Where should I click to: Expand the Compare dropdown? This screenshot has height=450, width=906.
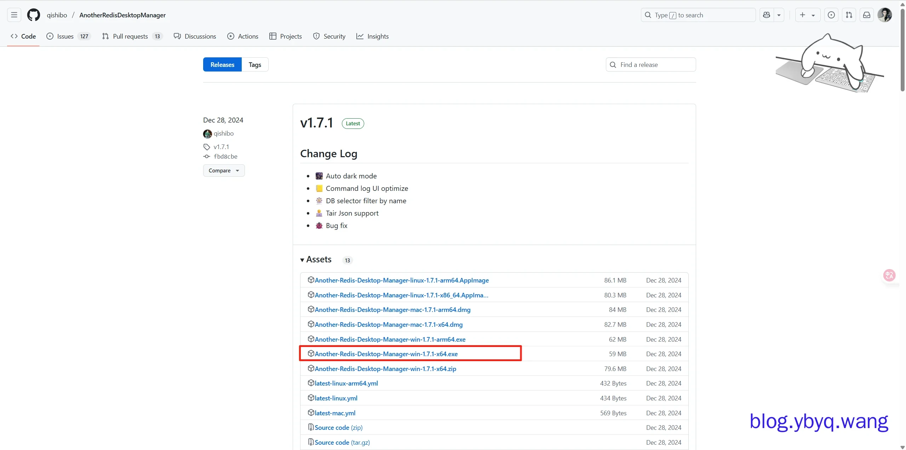(224, 170)
